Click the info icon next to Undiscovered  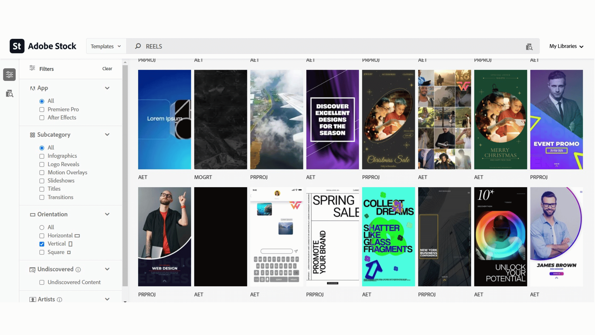78,270
